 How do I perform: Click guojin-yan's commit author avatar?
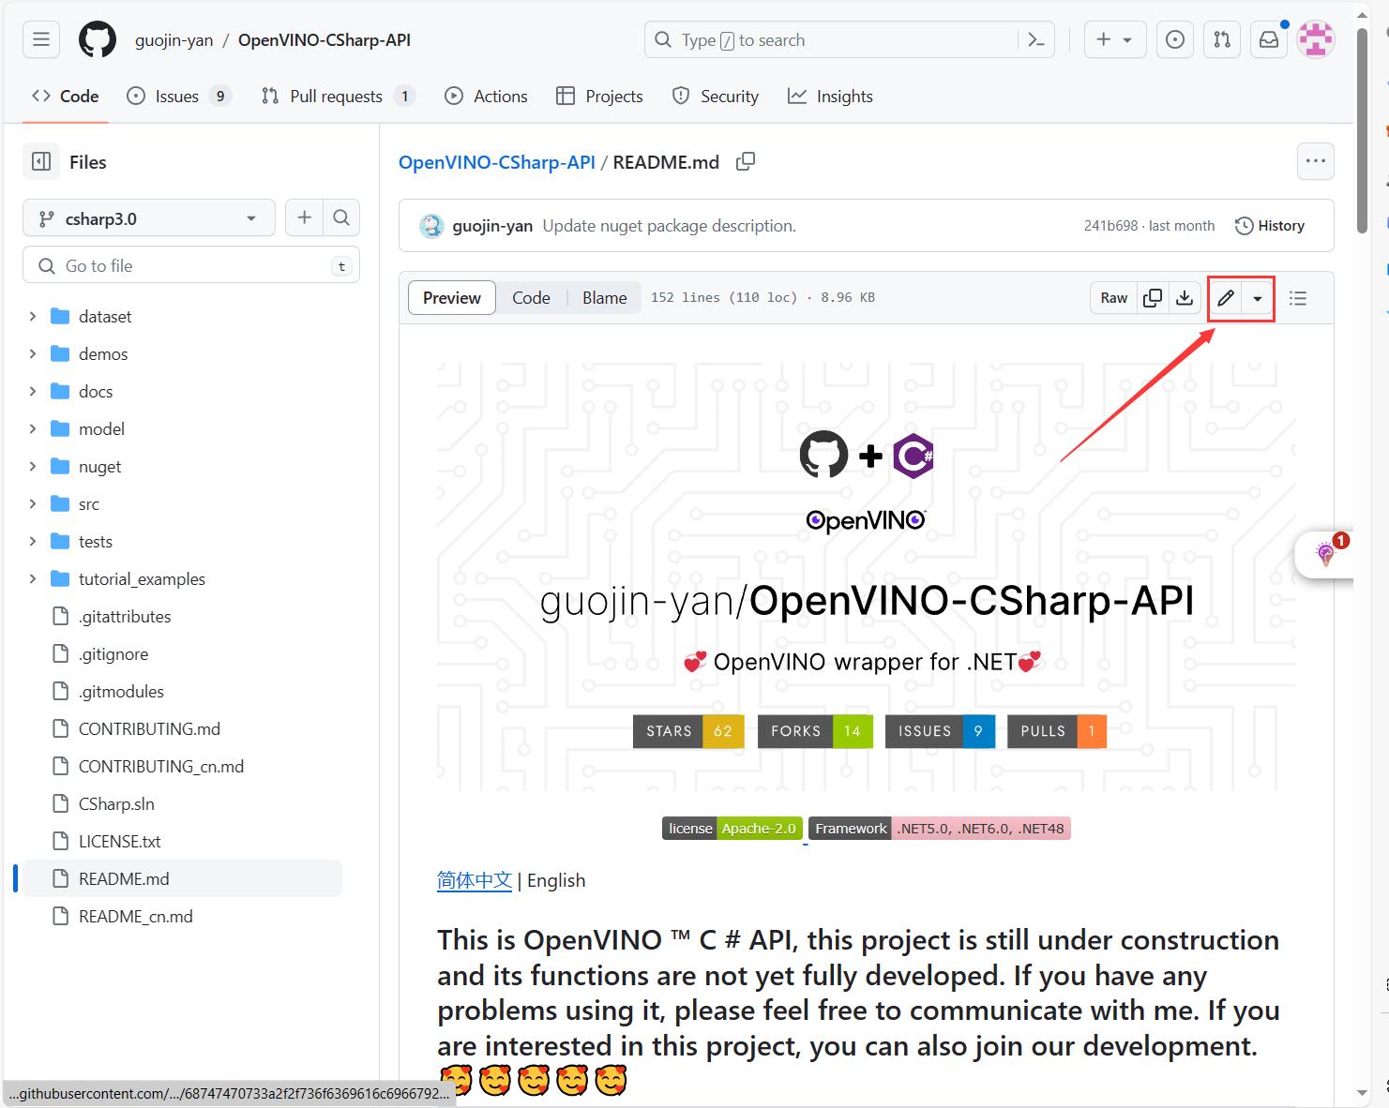coord(431,226)
